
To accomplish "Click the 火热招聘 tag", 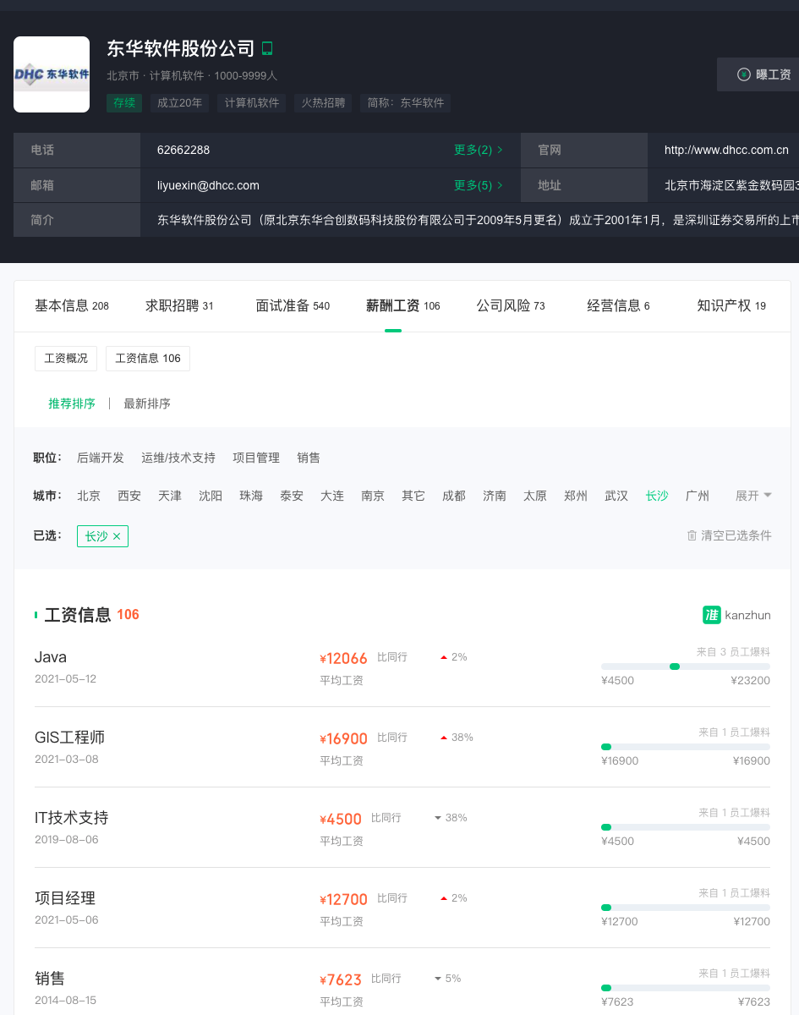I will (x=324, y=103).
